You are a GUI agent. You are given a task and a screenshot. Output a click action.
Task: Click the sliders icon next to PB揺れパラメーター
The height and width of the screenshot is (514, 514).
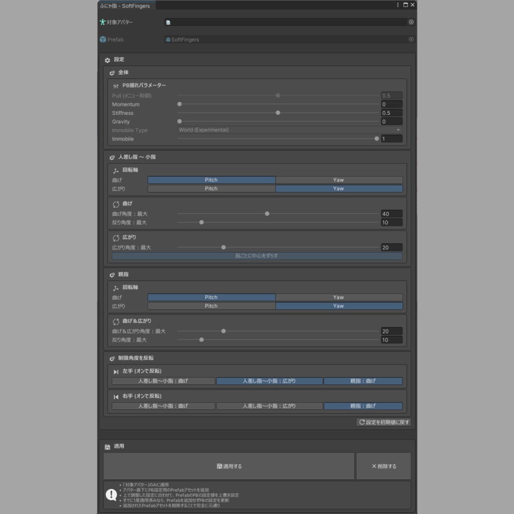[115, 86]
